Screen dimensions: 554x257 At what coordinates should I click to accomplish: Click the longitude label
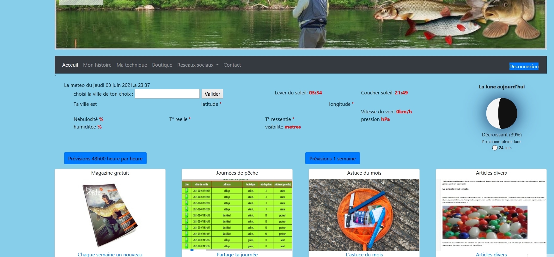point(341,104)
